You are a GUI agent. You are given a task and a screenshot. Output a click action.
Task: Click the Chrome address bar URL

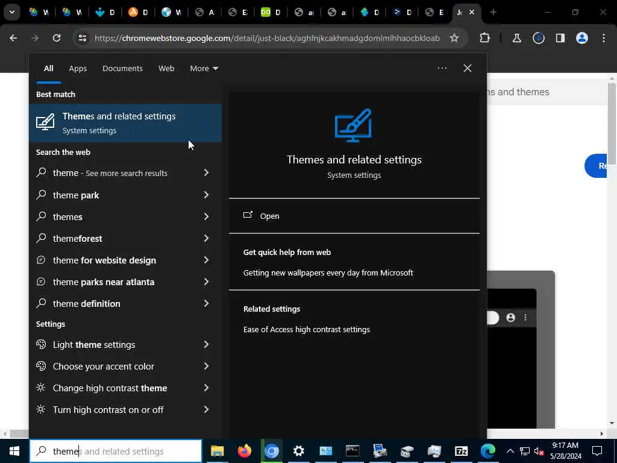pos(267,38)
